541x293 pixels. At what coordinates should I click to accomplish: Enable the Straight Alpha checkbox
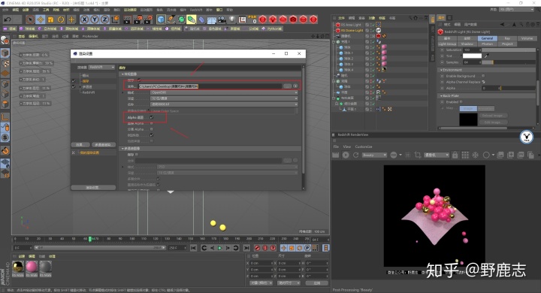click(x=152, y=123)
